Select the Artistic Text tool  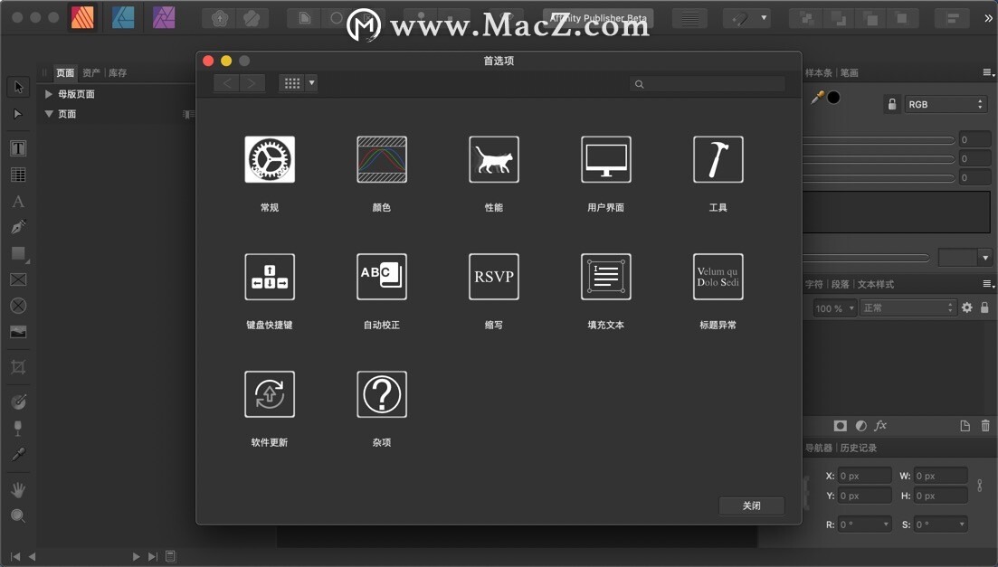click(x=17, y=202)
